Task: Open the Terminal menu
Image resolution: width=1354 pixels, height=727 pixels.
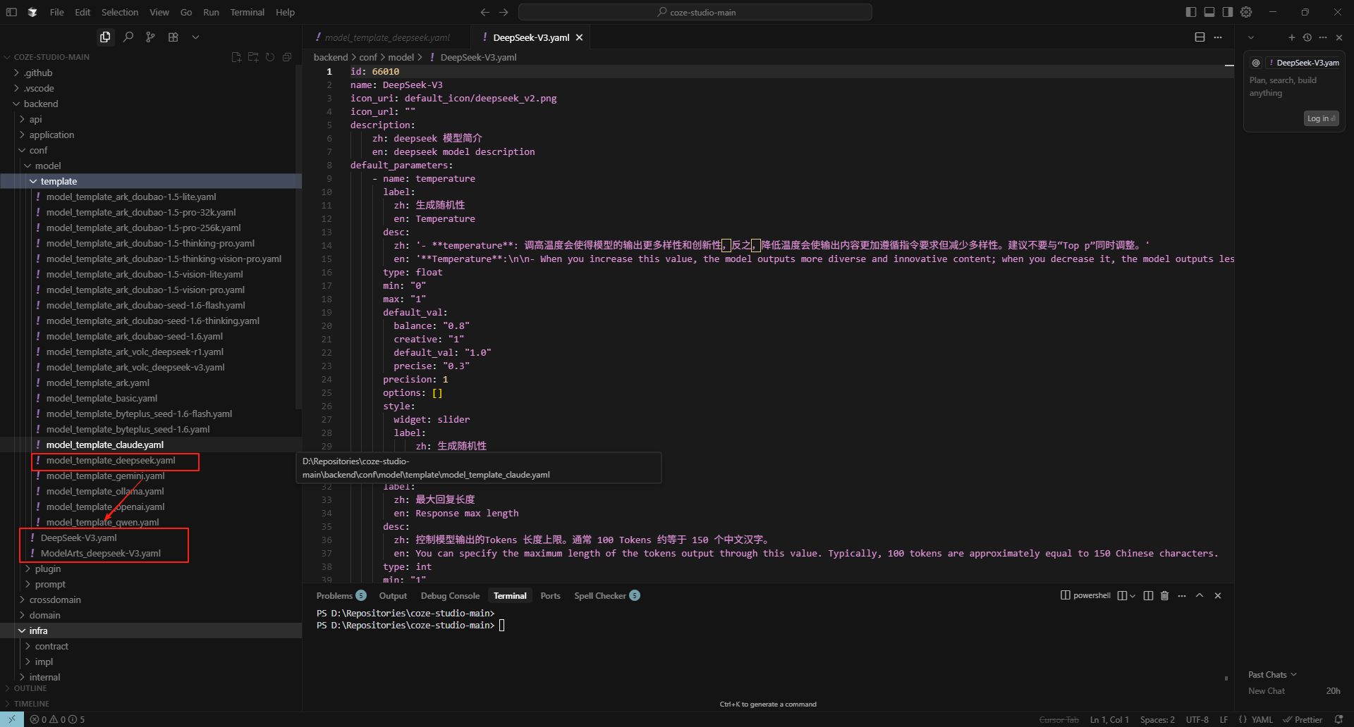Action: tap(247, 12)
